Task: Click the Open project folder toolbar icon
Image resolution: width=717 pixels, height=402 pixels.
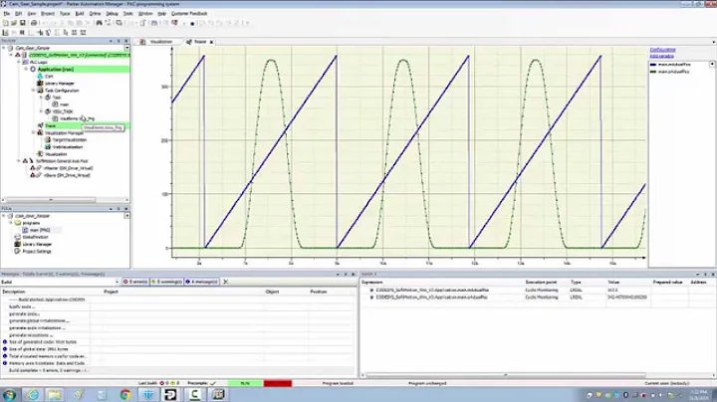Action: click(x=14, y=23)
